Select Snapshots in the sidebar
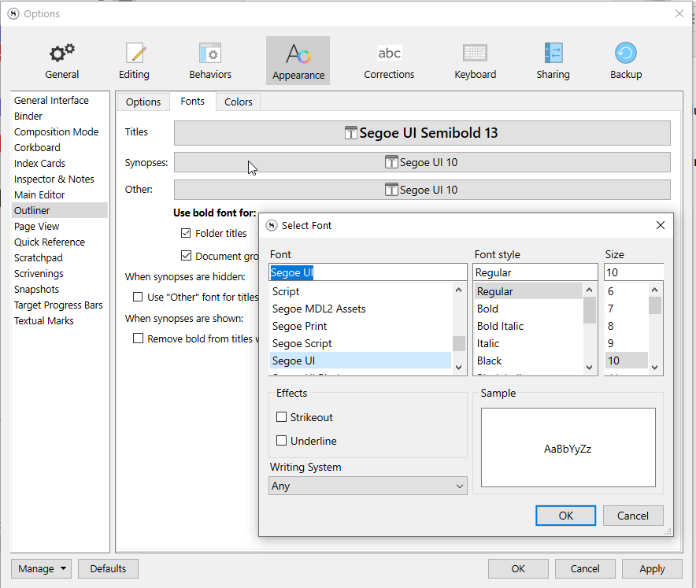This screenshot has height=588, width=696. point(60,290)
